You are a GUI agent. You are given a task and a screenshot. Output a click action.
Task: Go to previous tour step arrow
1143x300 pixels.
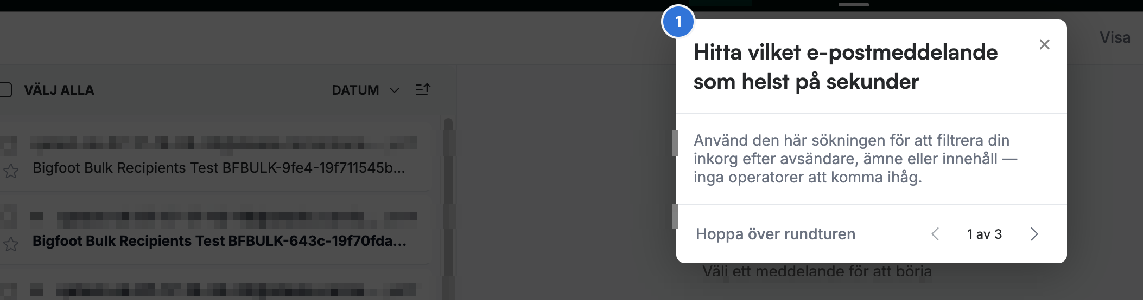point(935,234)
